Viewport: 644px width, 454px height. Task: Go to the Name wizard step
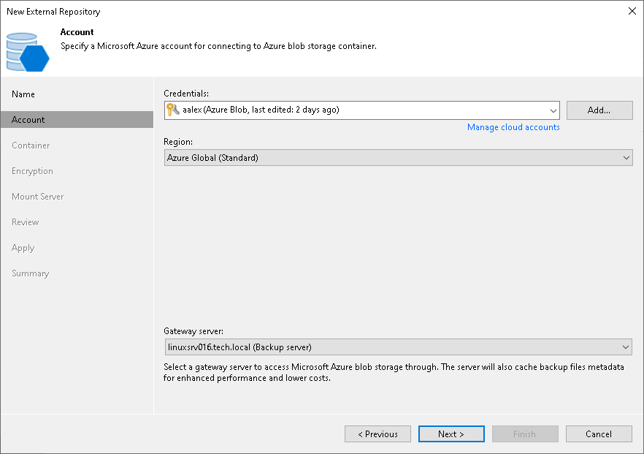(x=23, y=94)
